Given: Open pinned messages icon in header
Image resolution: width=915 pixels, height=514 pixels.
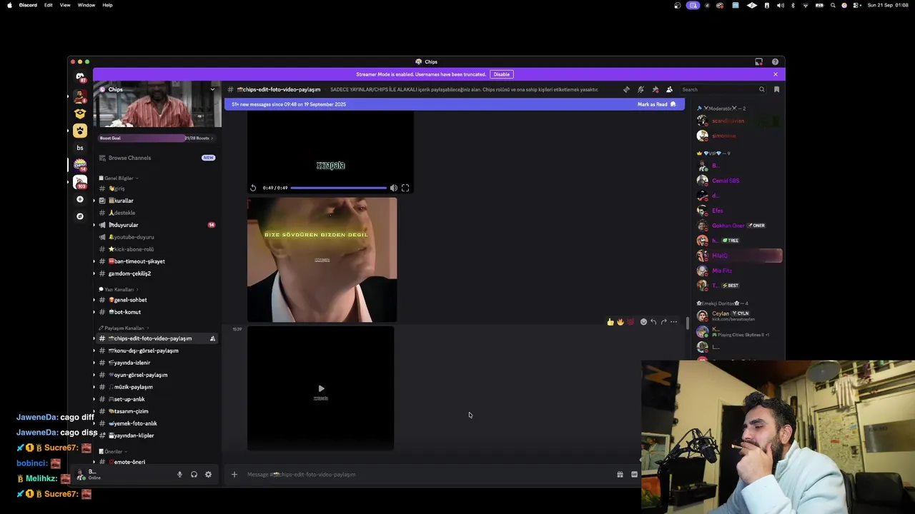Looking at the screenshot, I should coord(655,90).
